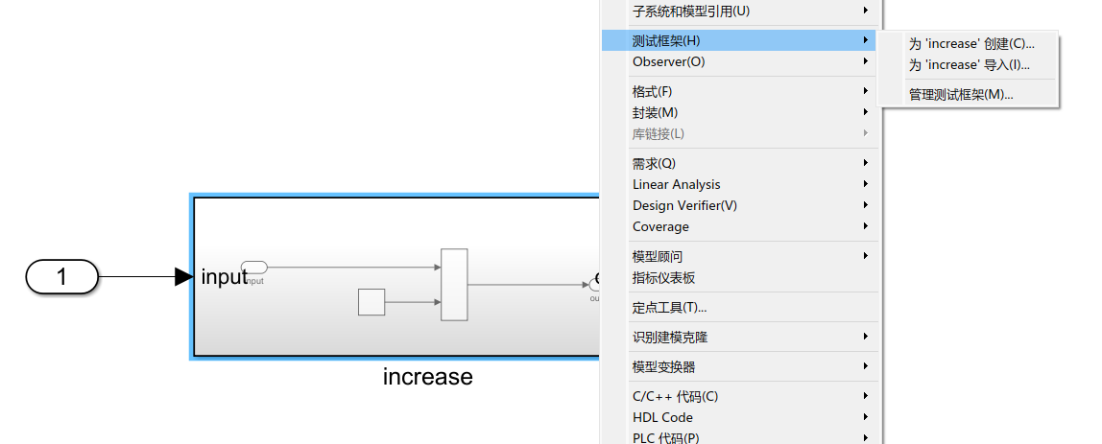Click the tall rectangular block inside the subsystem preview
Screen dimensions: 1102x444
coord(454,284)
